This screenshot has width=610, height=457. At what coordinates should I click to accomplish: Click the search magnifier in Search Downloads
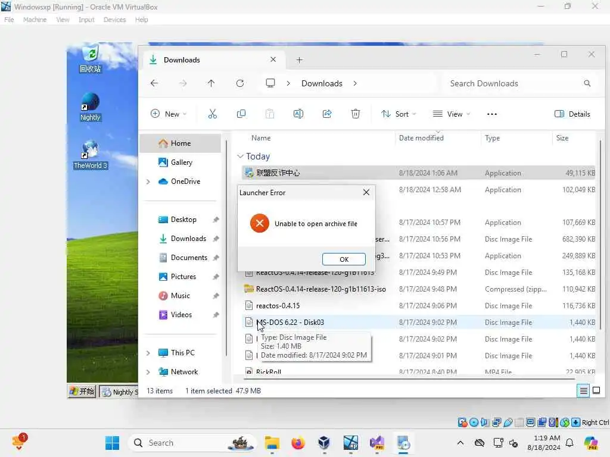coord(587,83)
